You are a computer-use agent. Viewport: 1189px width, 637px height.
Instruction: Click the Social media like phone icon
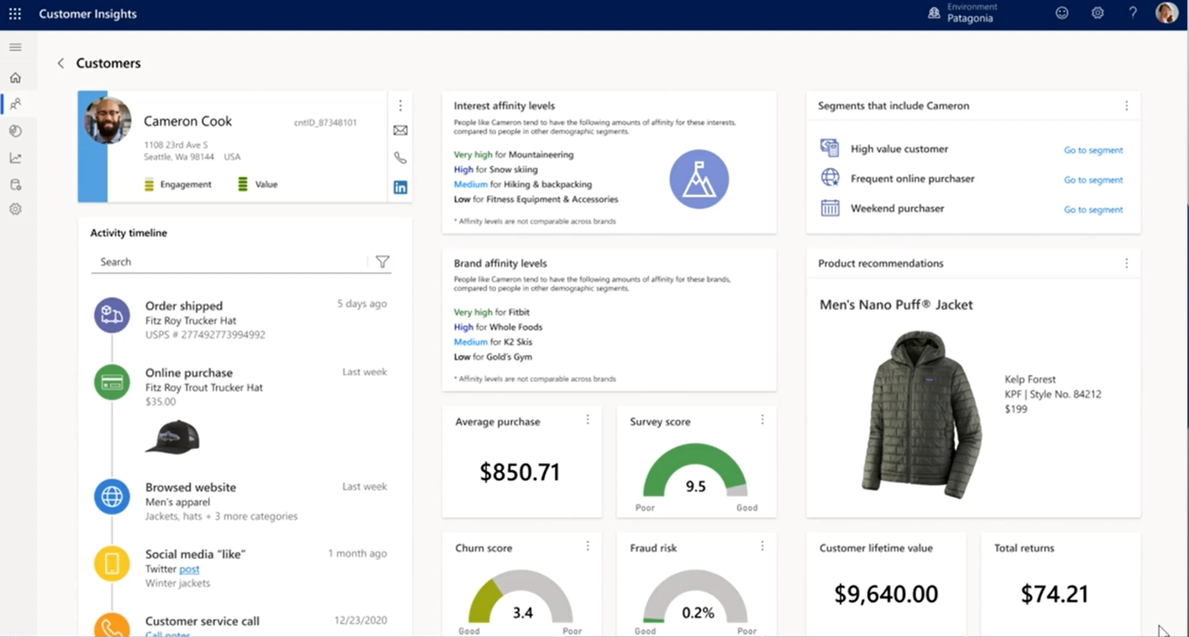coord(112,564)
